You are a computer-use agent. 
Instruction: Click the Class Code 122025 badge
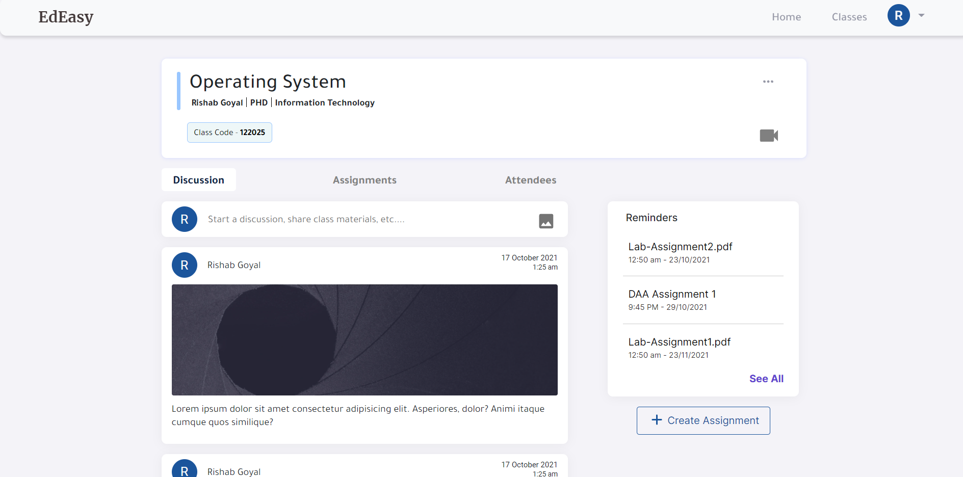(229, 132)
